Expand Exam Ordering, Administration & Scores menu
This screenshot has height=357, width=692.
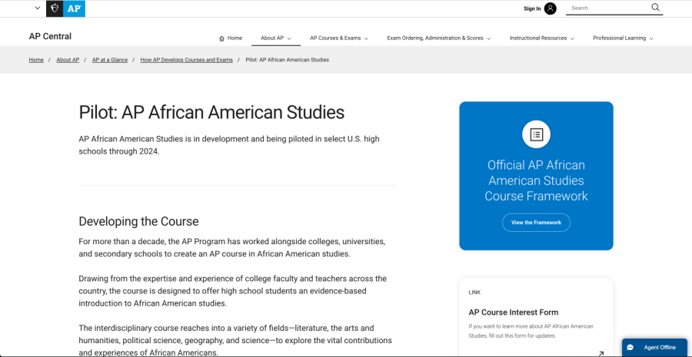(439, 38)
